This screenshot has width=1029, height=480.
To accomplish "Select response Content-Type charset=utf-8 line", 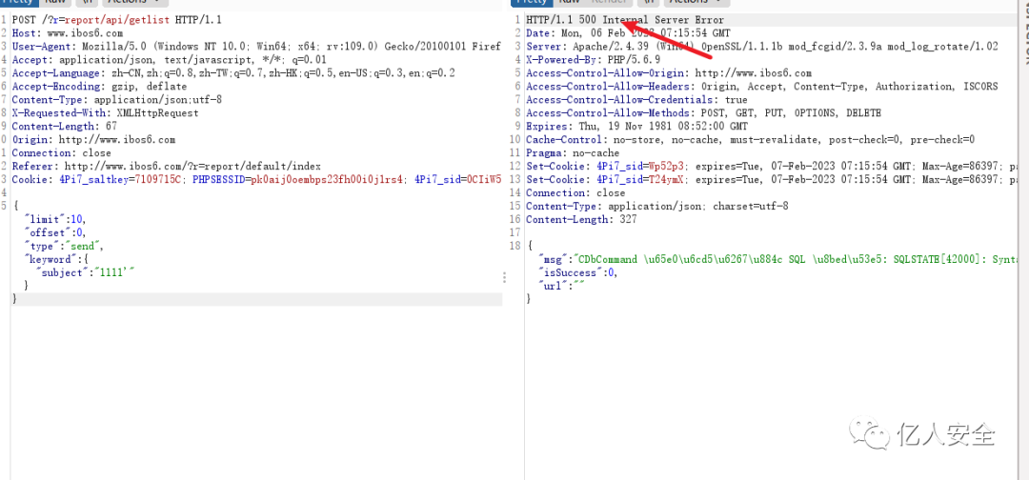I will tap(656, 206).
